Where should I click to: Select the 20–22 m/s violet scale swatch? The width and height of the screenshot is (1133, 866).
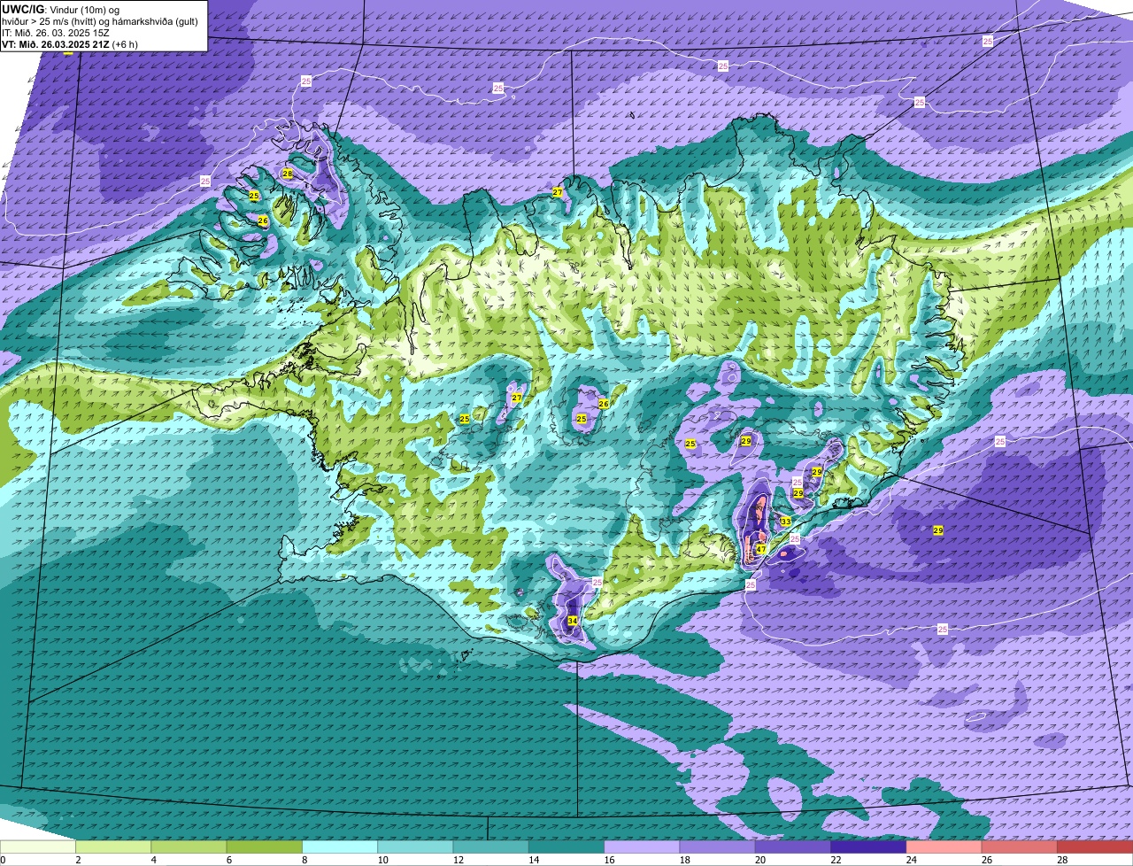tap(793, 847)
